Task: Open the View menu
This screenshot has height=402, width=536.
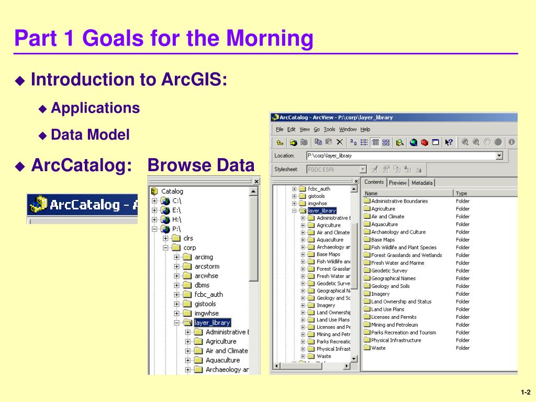Action: click(x=305, y=129)
